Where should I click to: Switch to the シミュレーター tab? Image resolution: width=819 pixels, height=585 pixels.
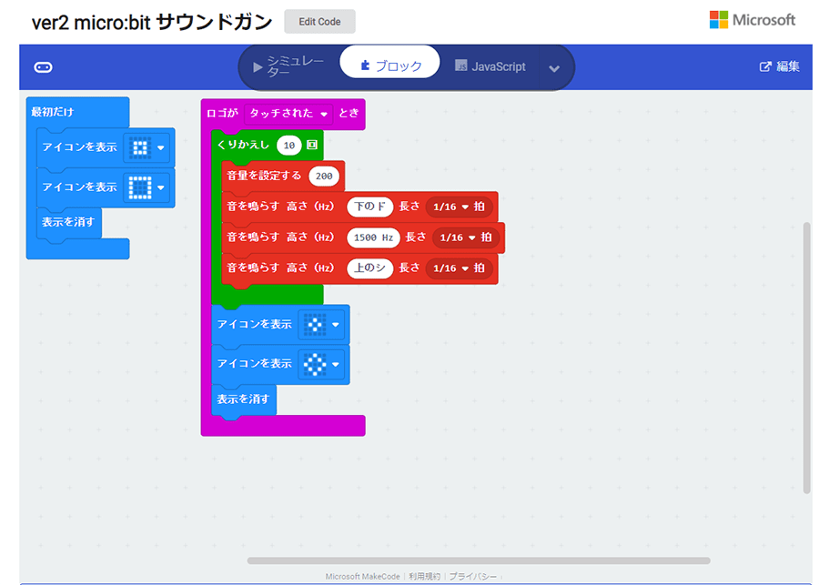coord(288,66)
